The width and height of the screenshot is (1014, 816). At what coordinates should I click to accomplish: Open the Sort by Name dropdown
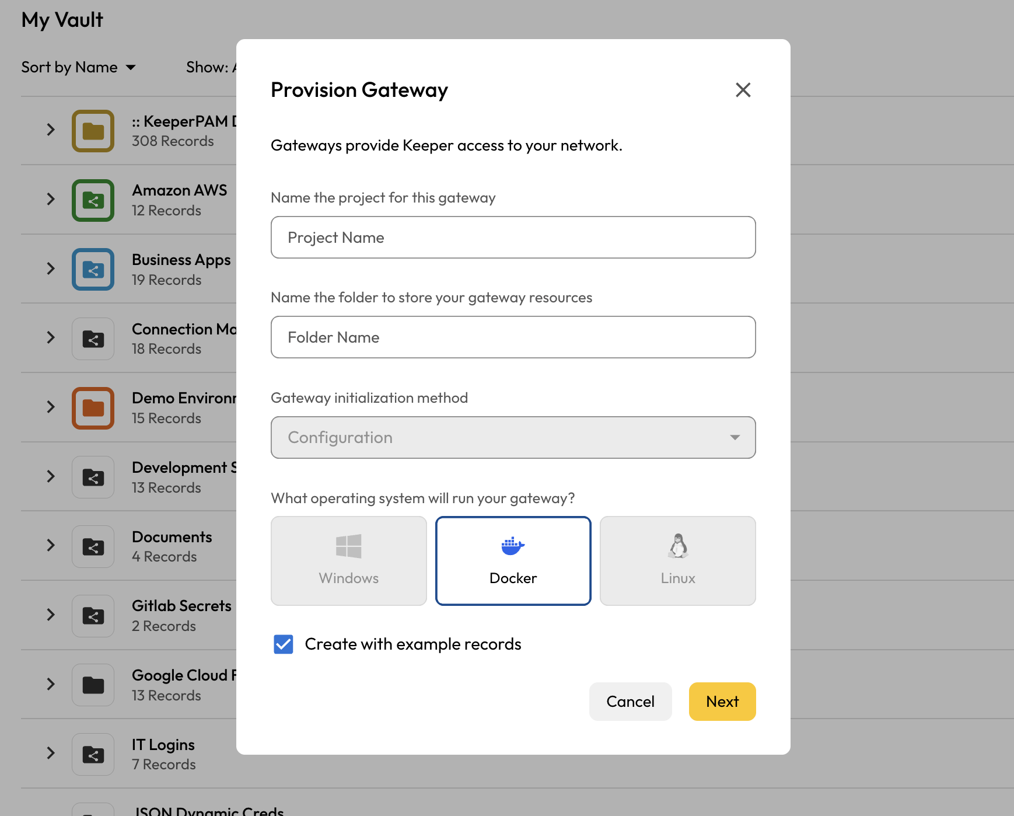(x=78, y=68)
